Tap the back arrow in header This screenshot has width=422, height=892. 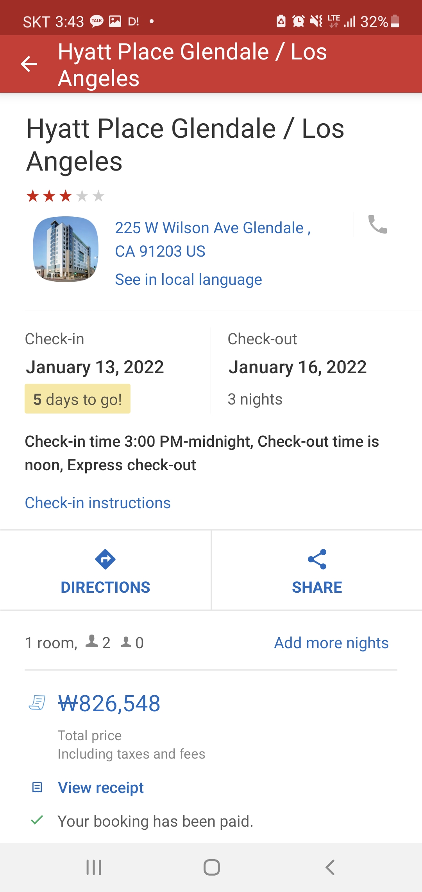click(x=29, y=64)
